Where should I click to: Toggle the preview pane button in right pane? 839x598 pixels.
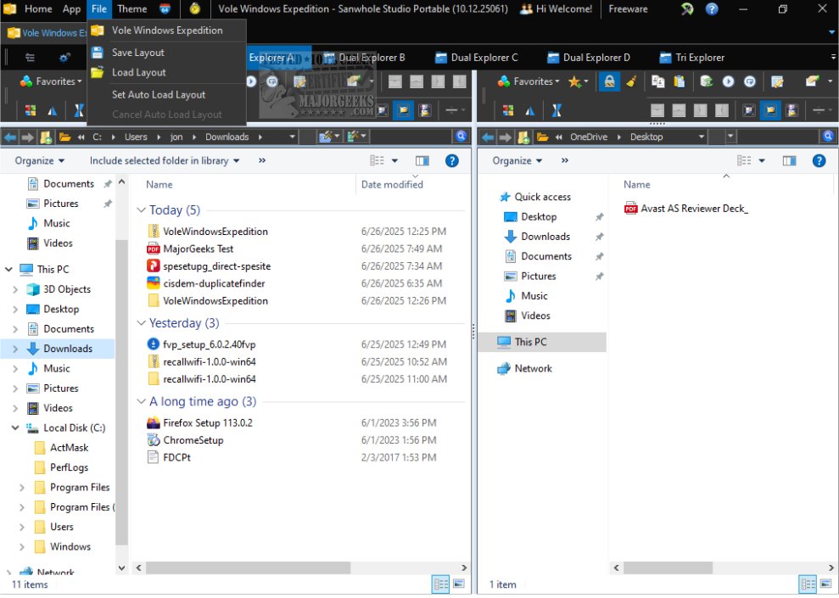pos(789,160)
